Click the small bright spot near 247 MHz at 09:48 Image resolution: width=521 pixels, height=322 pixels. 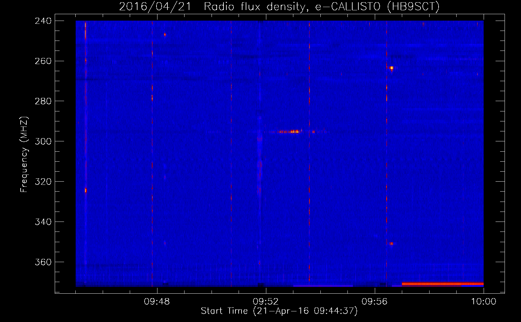[x=165, y=34]
